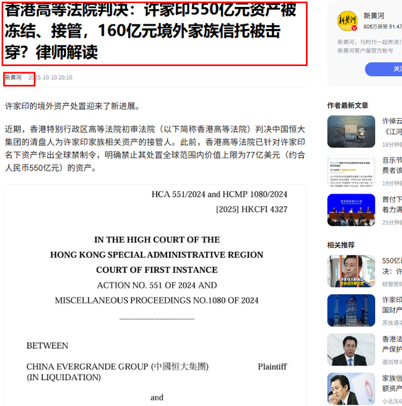Click the 19分钟前 timestamp
This screenshot has width=402, height=406.
tap(392, 184)
